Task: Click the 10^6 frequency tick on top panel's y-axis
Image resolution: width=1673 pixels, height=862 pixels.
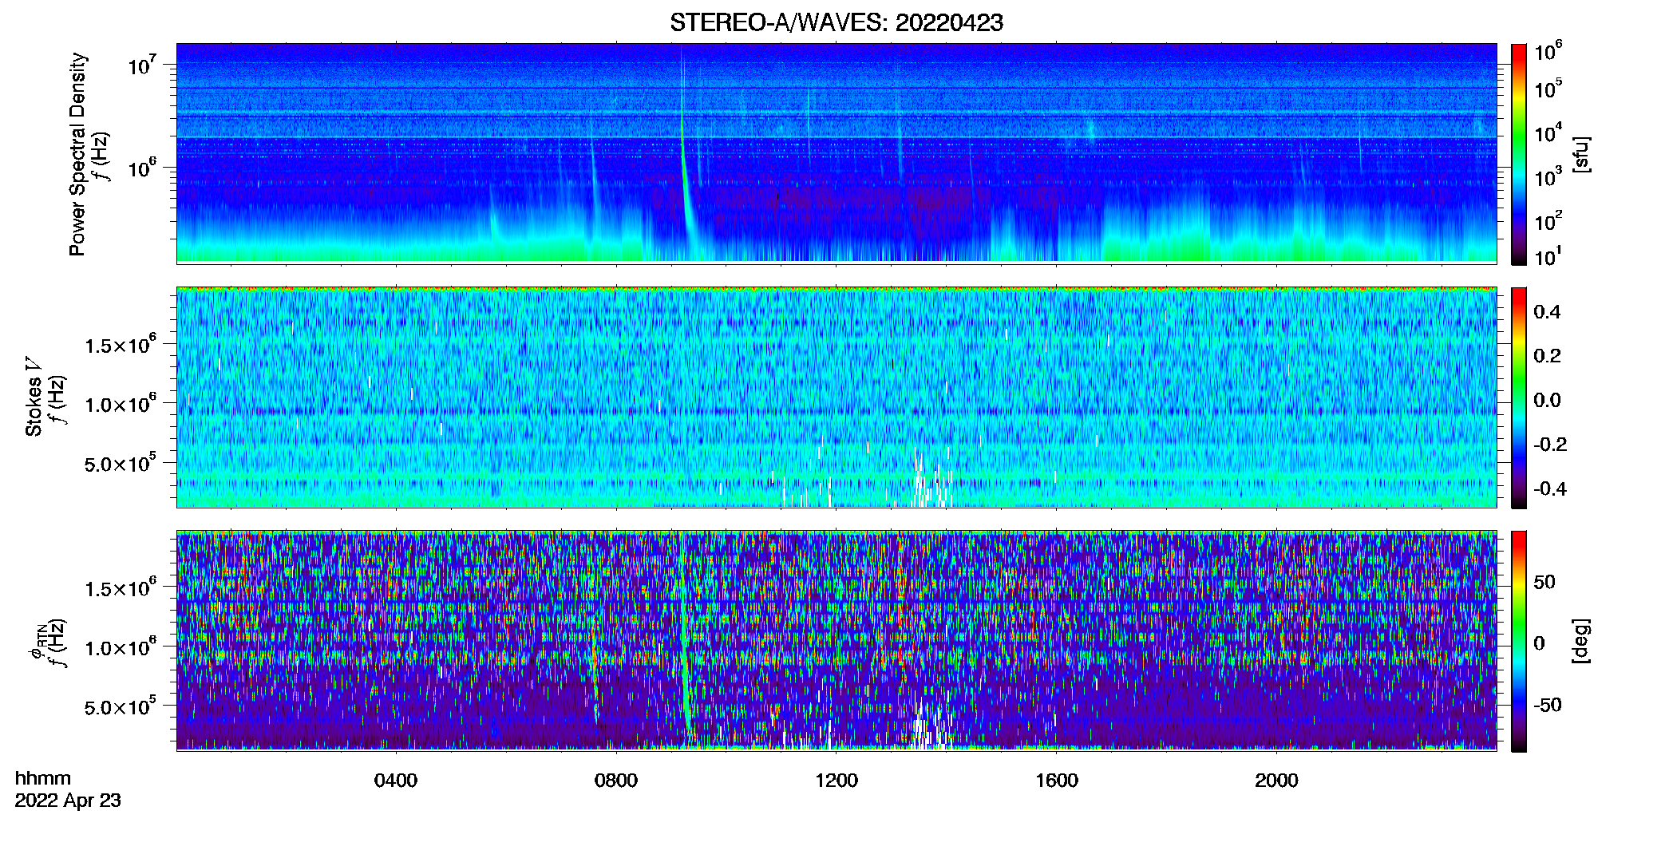Action: (142, 168)
